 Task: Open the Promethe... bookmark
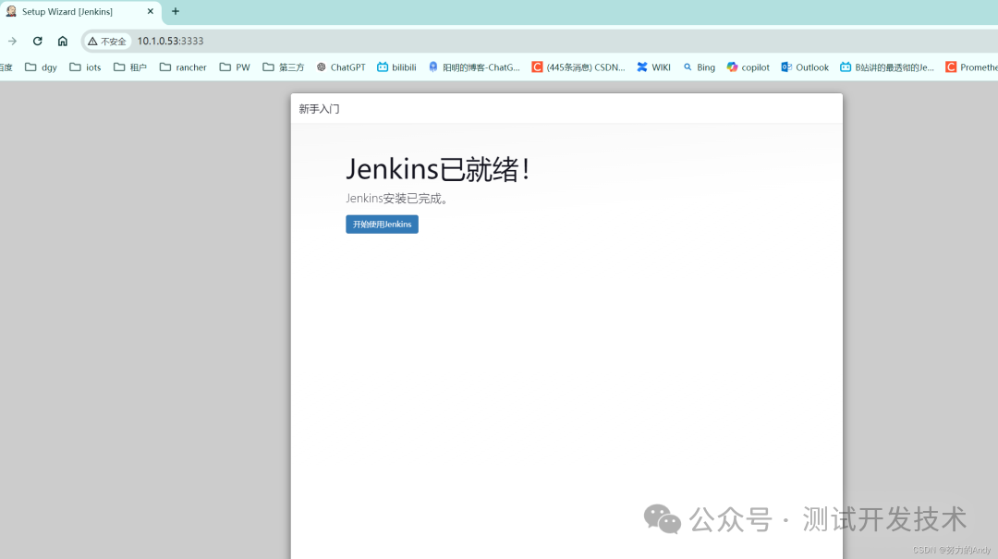click(x=971, y=67)
